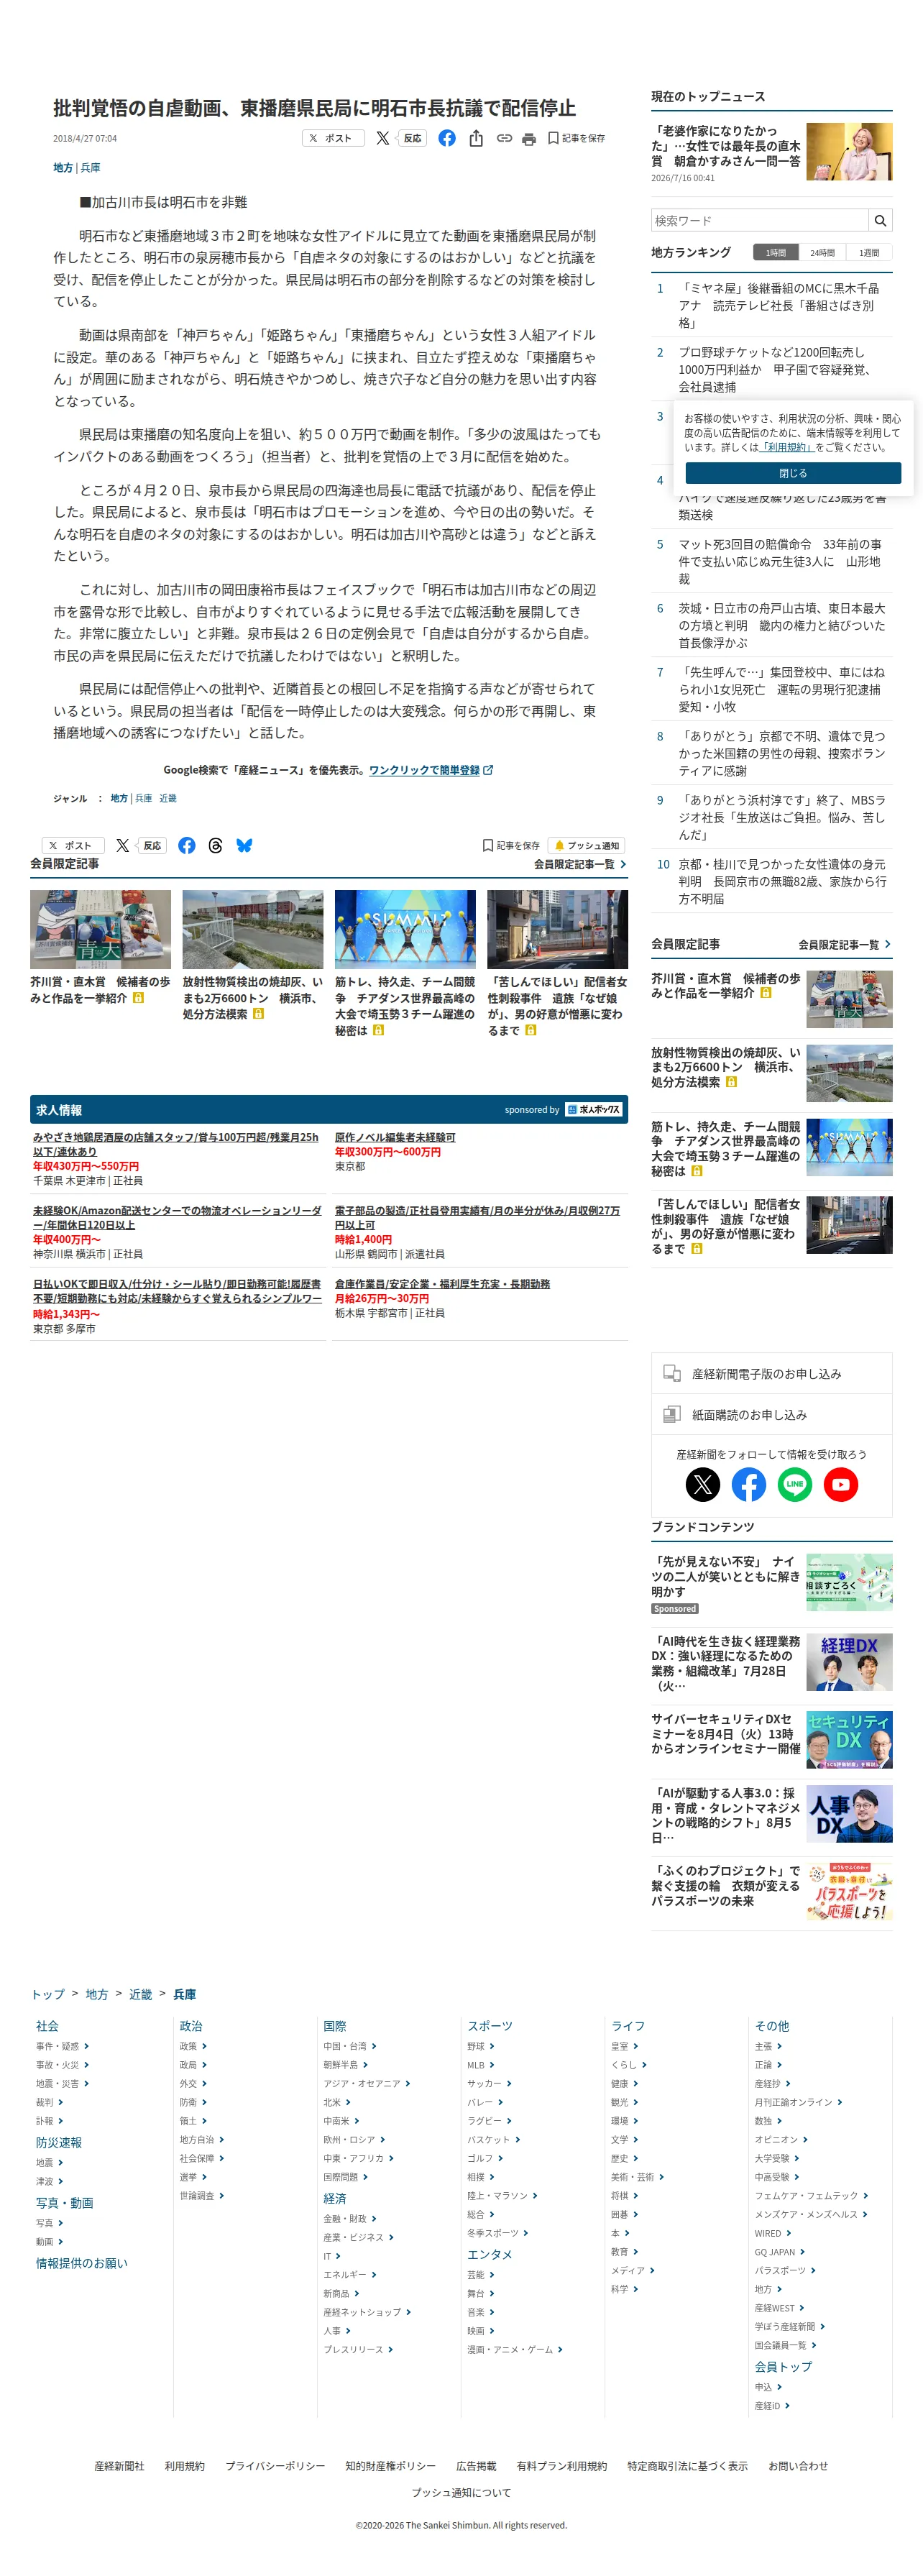This screenshot has height=2576, width=923.
Task: Open 利用規約 link in the consent notice
Action: [x=787, y=447]
